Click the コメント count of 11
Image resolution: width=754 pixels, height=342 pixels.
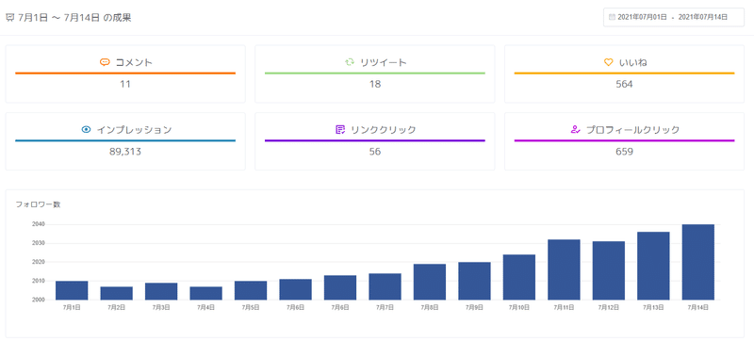[125, 84]
